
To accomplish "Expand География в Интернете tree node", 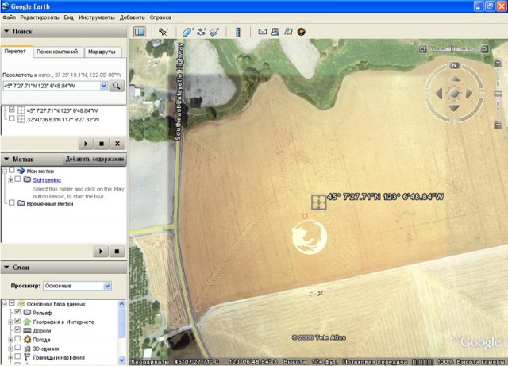I will [x=10, y=322].
